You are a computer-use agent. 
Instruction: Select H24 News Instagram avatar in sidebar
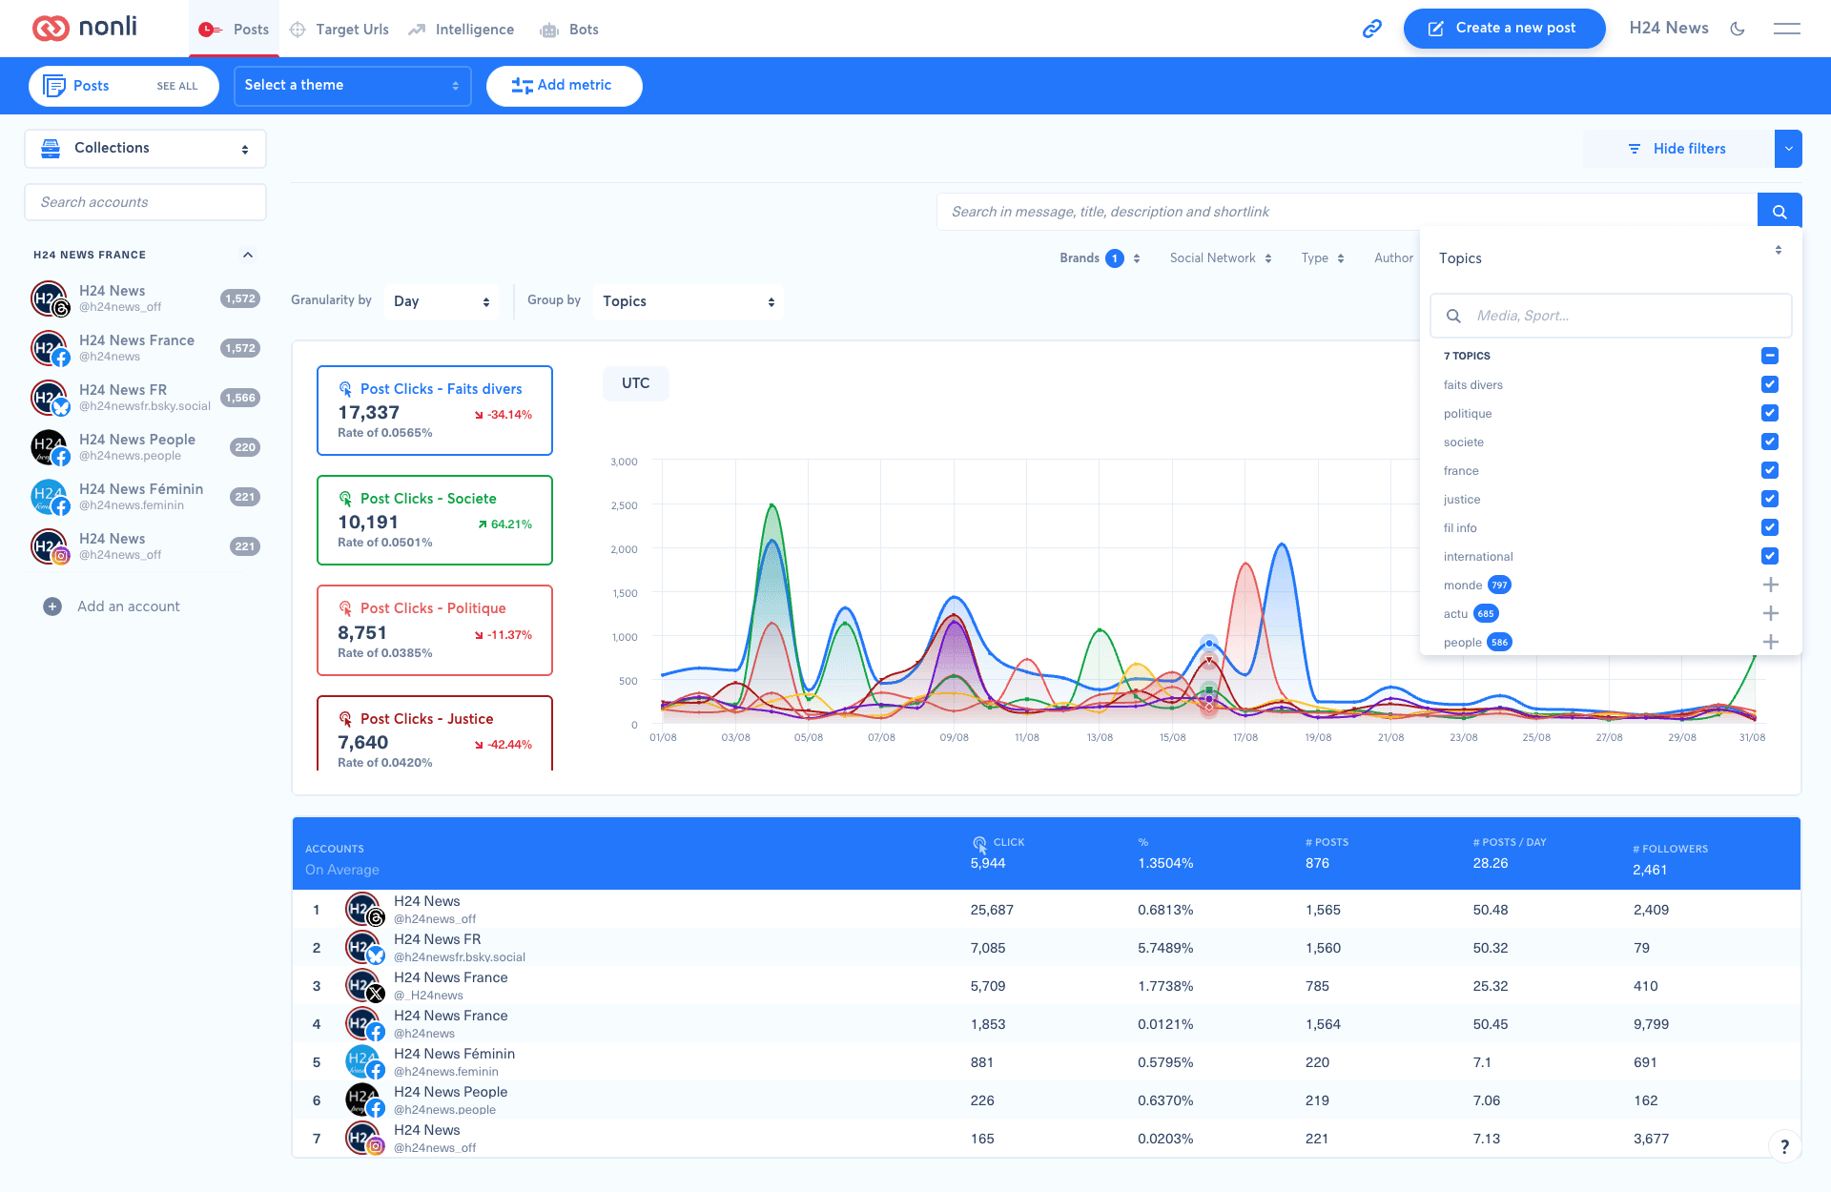tap(50, 546)
